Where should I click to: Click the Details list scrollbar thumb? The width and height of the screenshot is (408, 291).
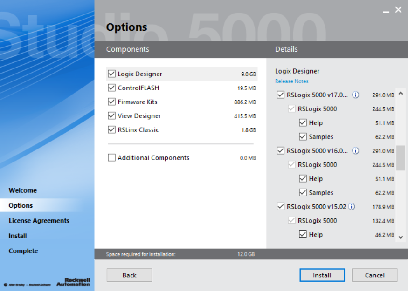click(x=401, y=158)
